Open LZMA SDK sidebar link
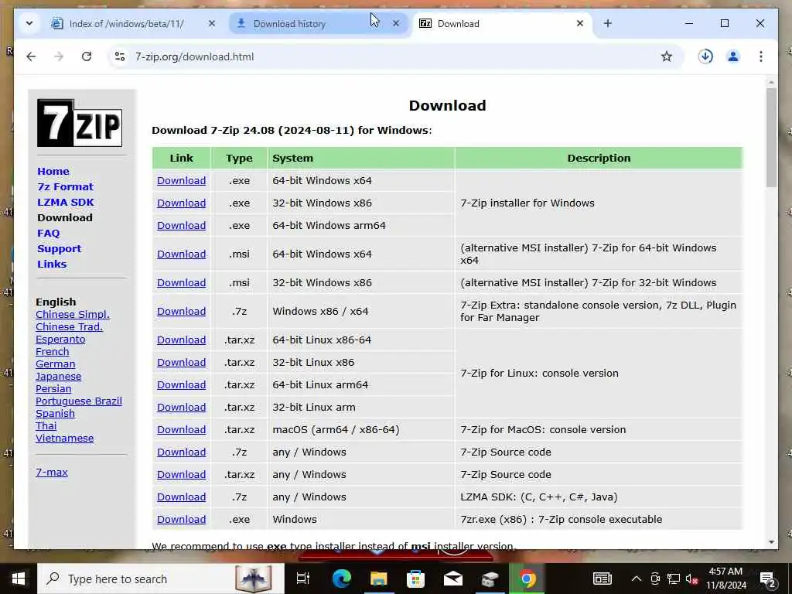The image size is (792, 594). tap(66, 202)
